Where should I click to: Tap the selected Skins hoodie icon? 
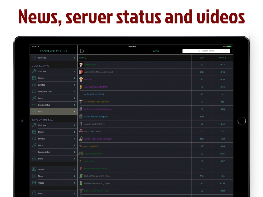click(x=34, y=112)
